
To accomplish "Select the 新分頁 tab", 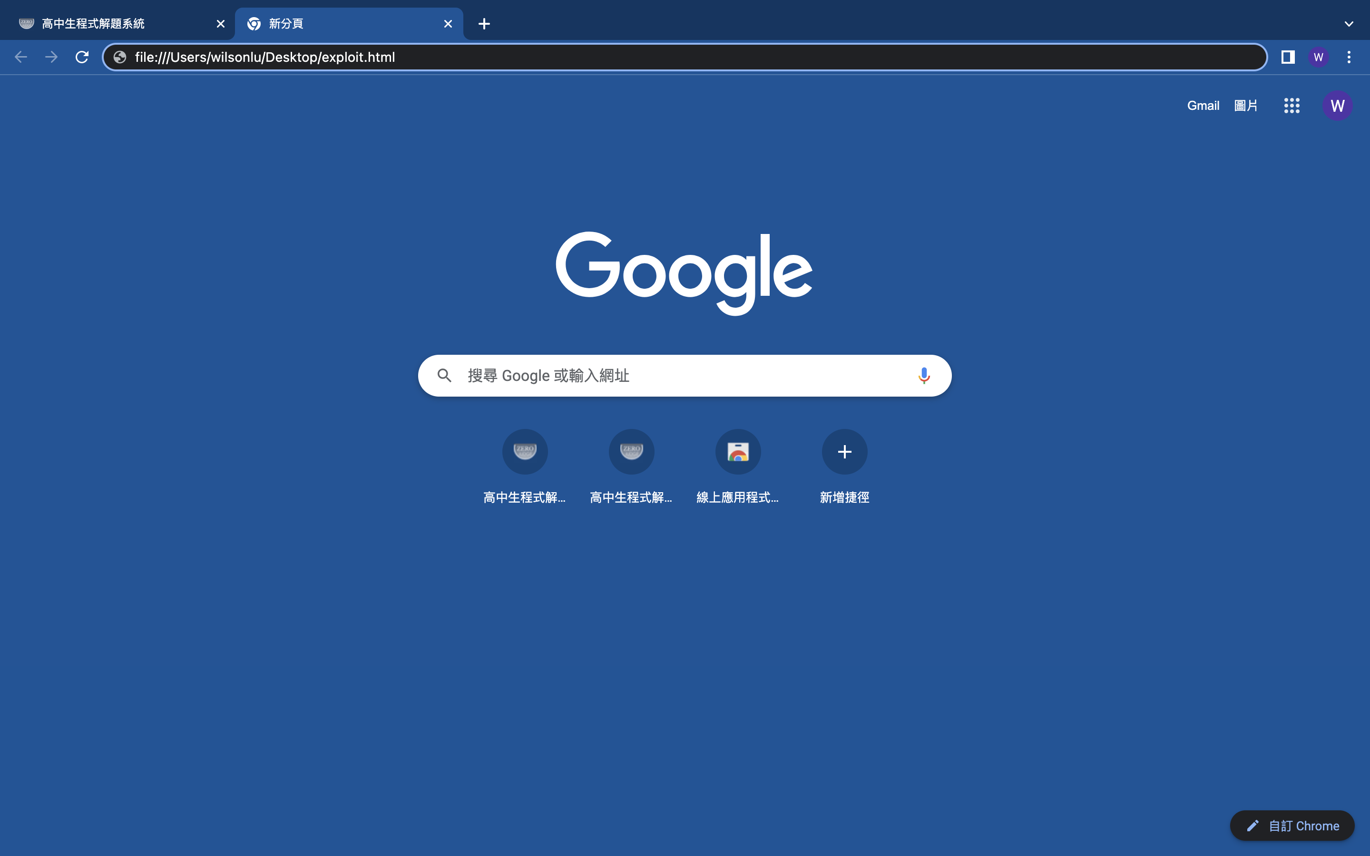I will [x=349, y=24].
